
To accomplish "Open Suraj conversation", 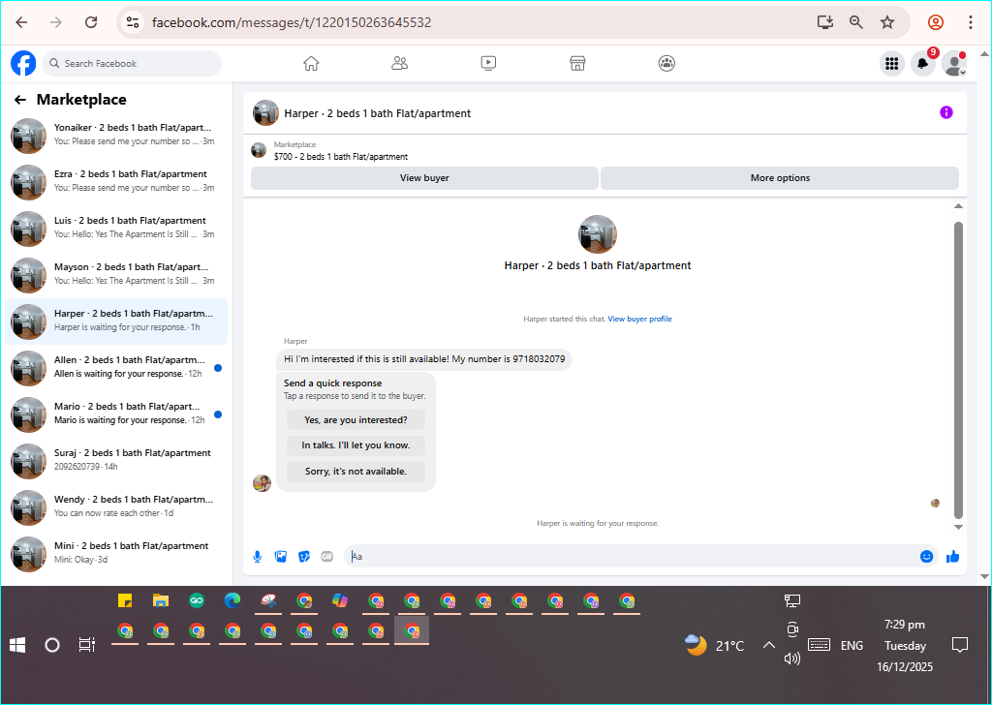I will coord(116,461).
